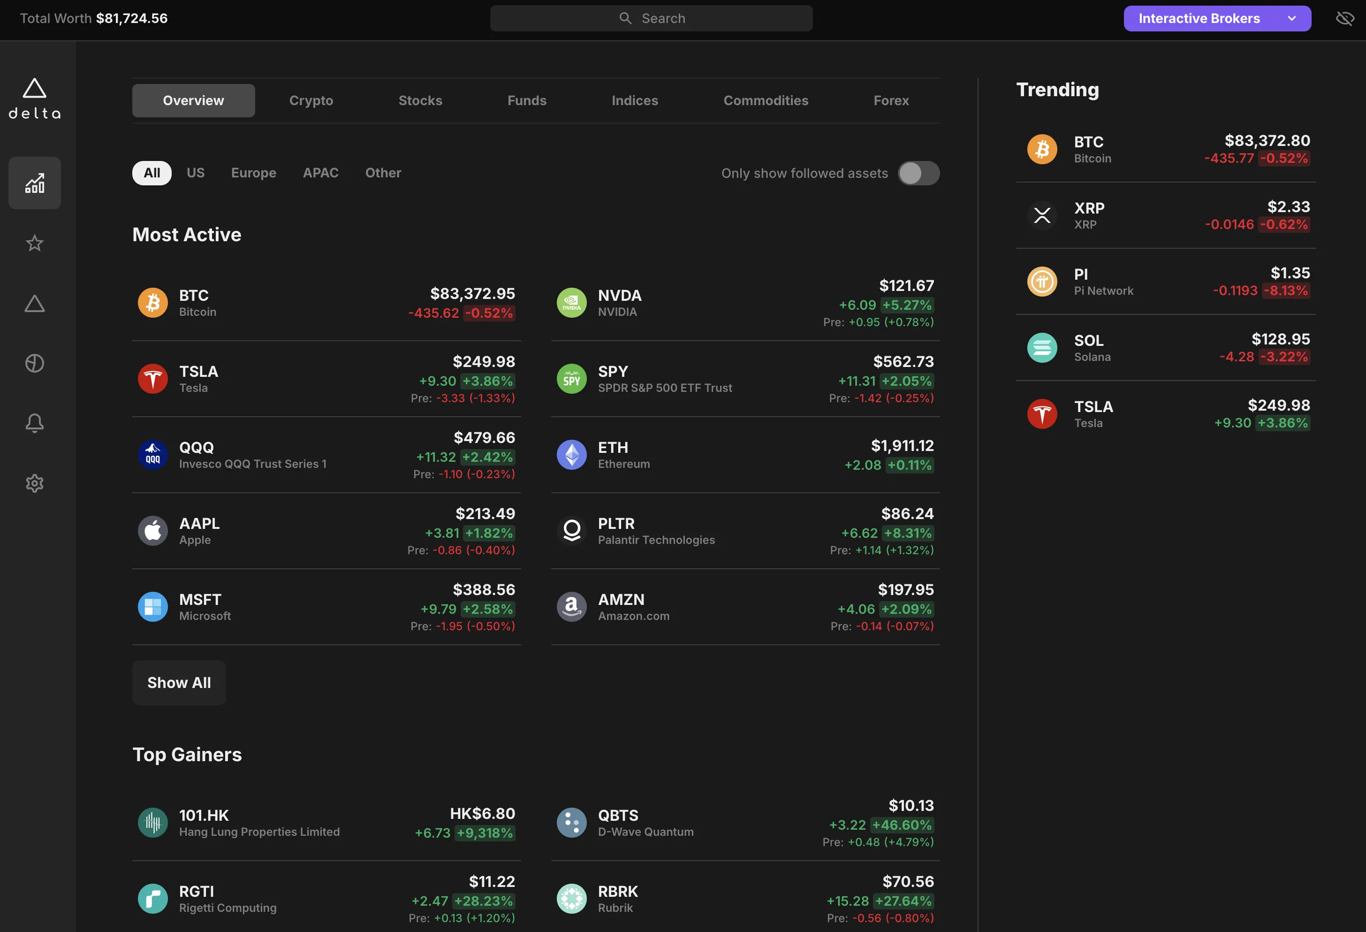Open the Watchlist star icon
1366x932 pixels.
point(35,243)
